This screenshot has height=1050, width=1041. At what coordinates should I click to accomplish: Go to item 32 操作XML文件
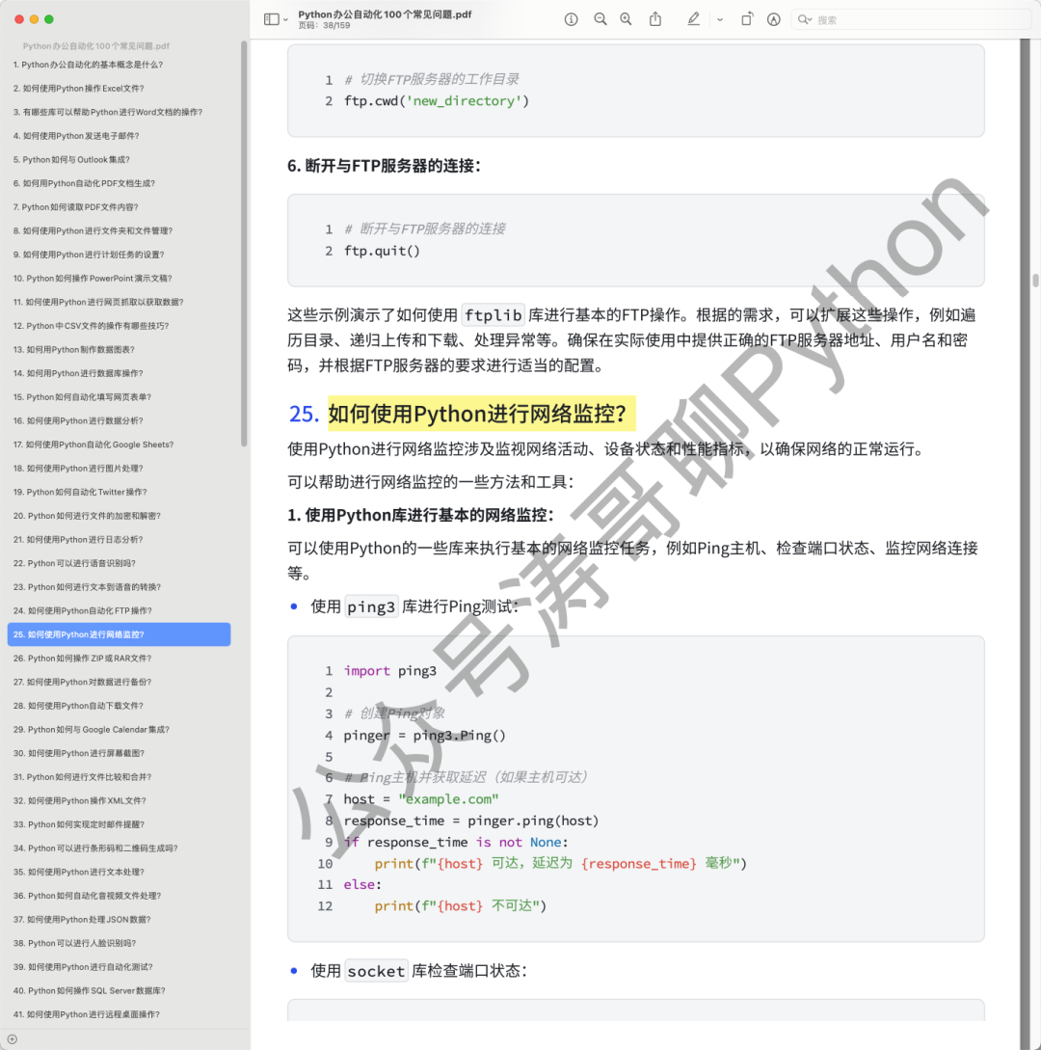point(80,801)
